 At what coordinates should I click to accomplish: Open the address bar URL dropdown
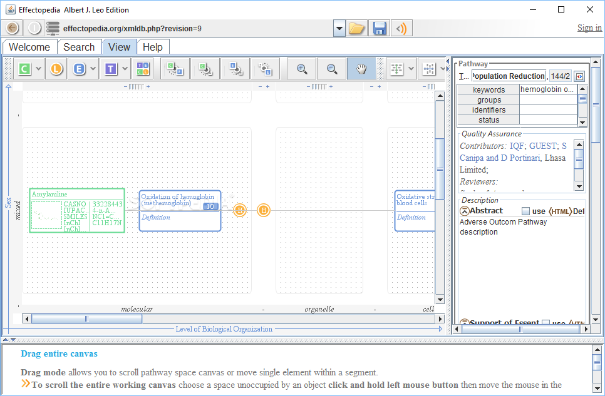(339, 28)
